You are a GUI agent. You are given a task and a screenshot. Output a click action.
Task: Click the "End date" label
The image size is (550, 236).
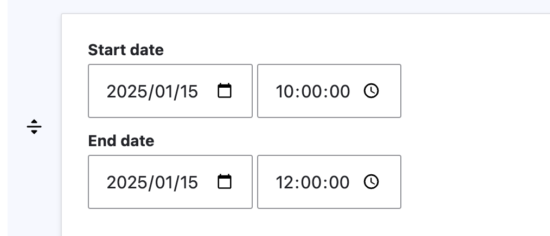pyautogui.click(x=121, y=141)
